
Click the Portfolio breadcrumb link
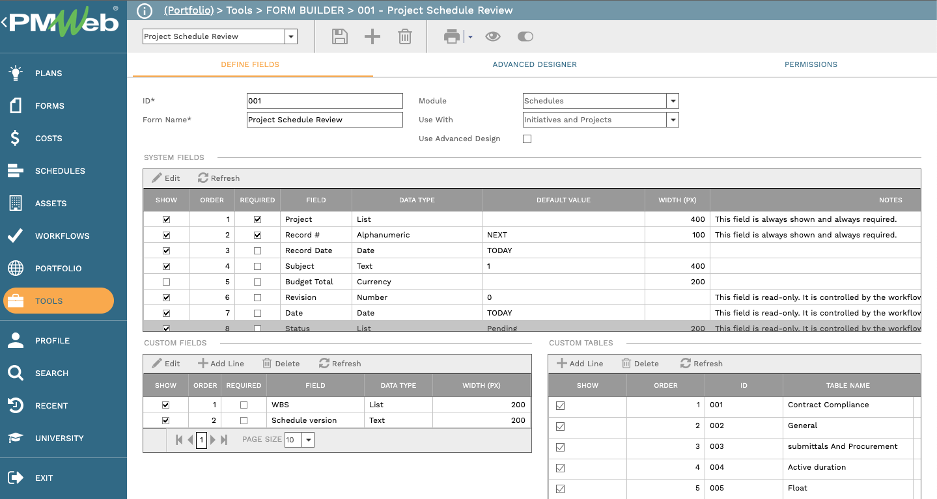(189, 10)
